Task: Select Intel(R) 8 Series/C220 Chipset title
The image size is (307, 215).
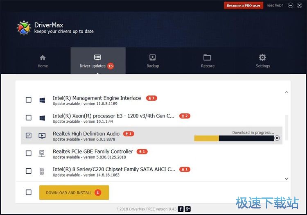Action: pyautogui.click(x=114, y=170)
